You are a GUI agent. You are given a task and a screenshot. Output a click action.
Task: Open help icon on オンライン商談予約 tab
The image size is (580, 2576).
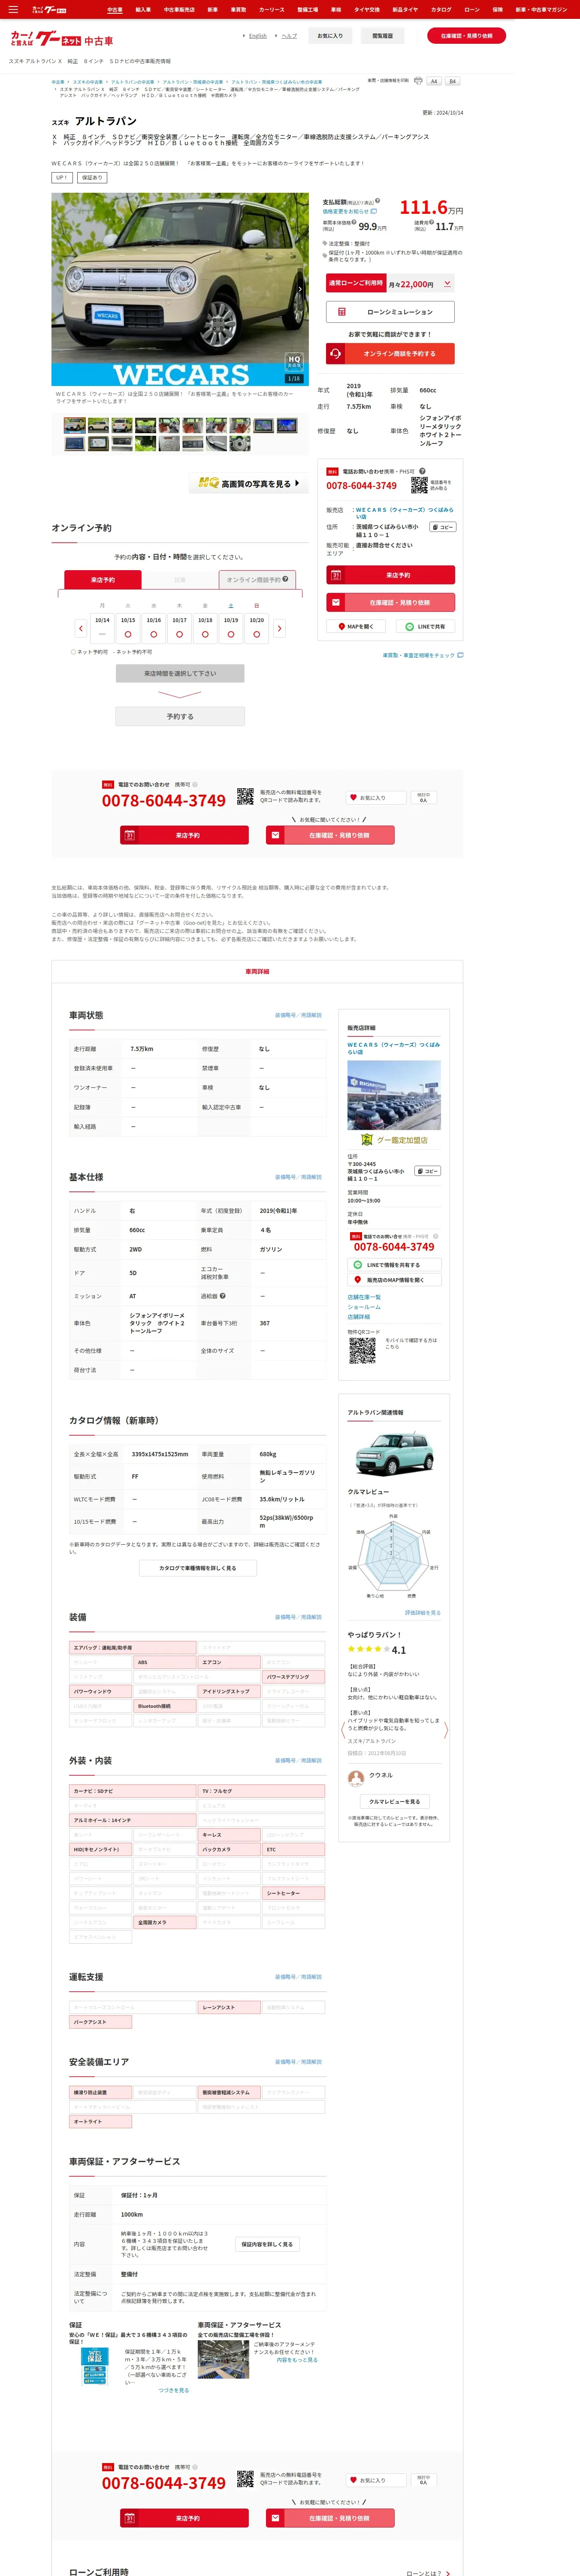click(x=285, y=579)
